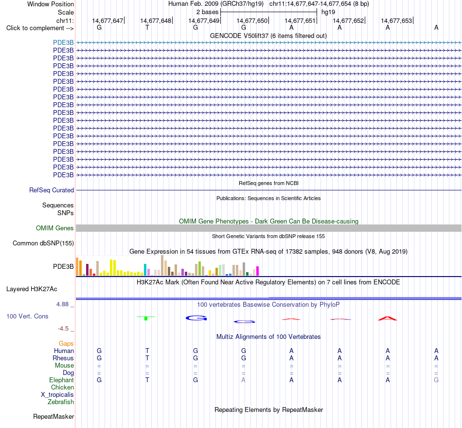Click the light-blue highlighted PDE3B transcript label
The width and height of the screenshot is (462, 428).
pyautogui.click(x=63, y=42)
